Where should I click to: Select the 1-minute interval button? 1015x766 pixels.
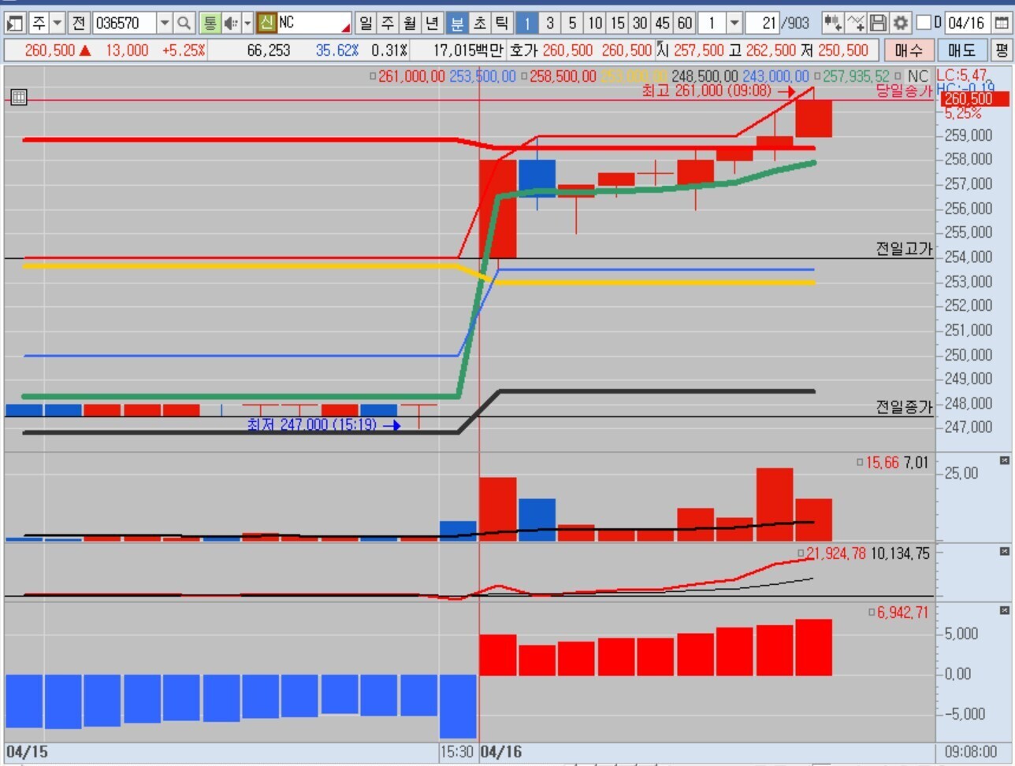pyautogui.click(x=527, y=23)
